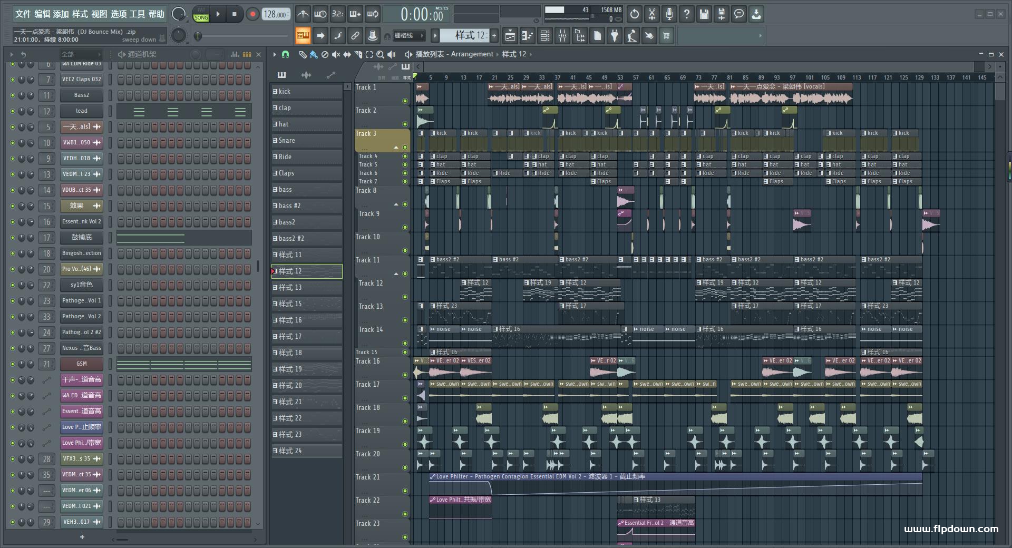
Task: Select the GSM channel button
Action: tap(81, 364)
